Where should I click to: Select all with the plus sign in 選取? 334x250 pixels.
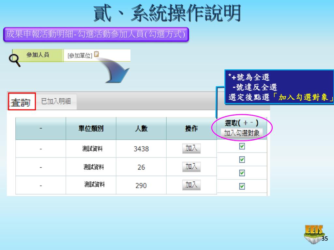246,123
